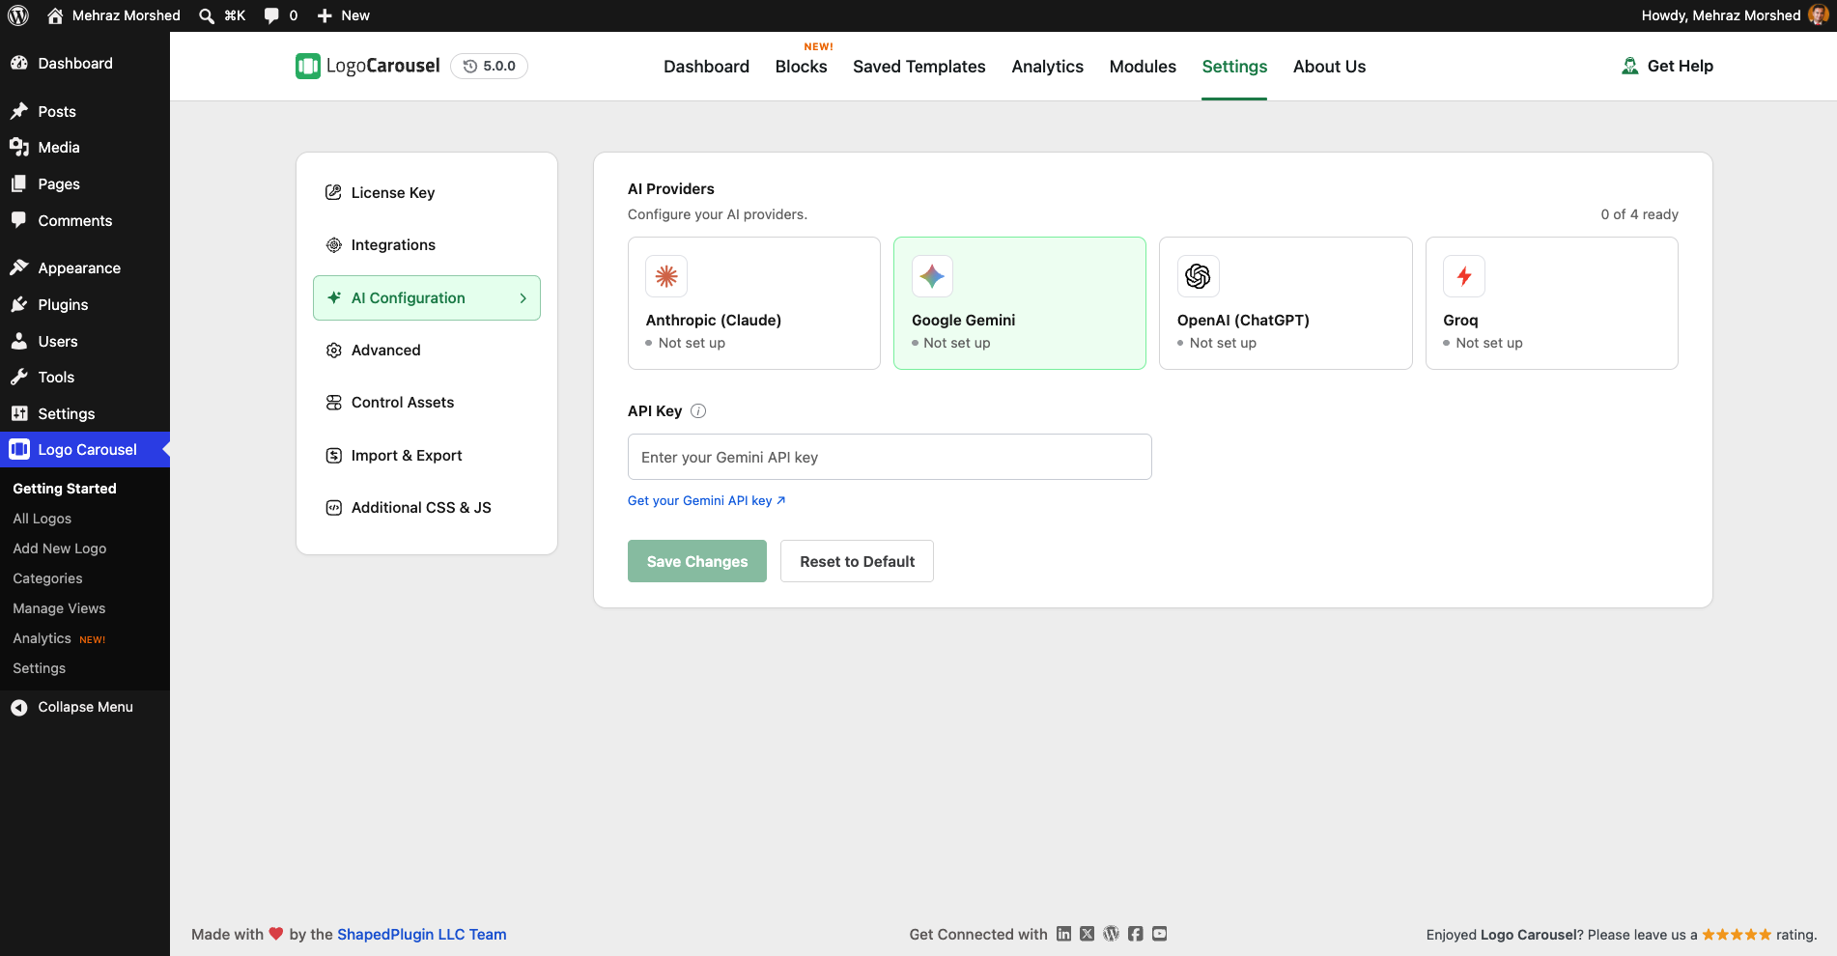The width and height of the screenshot is (1837, 956).
Task: Open the search icon in admin bar
Action: pos(207,15)
